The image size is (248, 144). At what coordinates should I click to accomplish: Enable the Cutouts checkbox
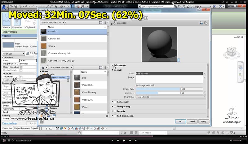pos(115,111)
